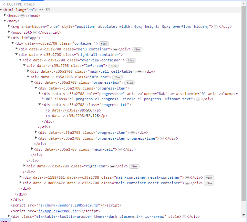Click ellipsis icon in data-v-da66b47c div

click(187, 183)
